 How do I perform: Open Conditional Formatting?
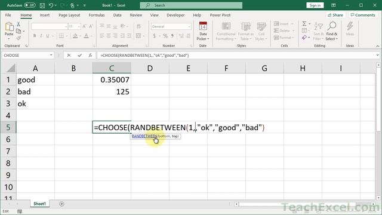226,31
